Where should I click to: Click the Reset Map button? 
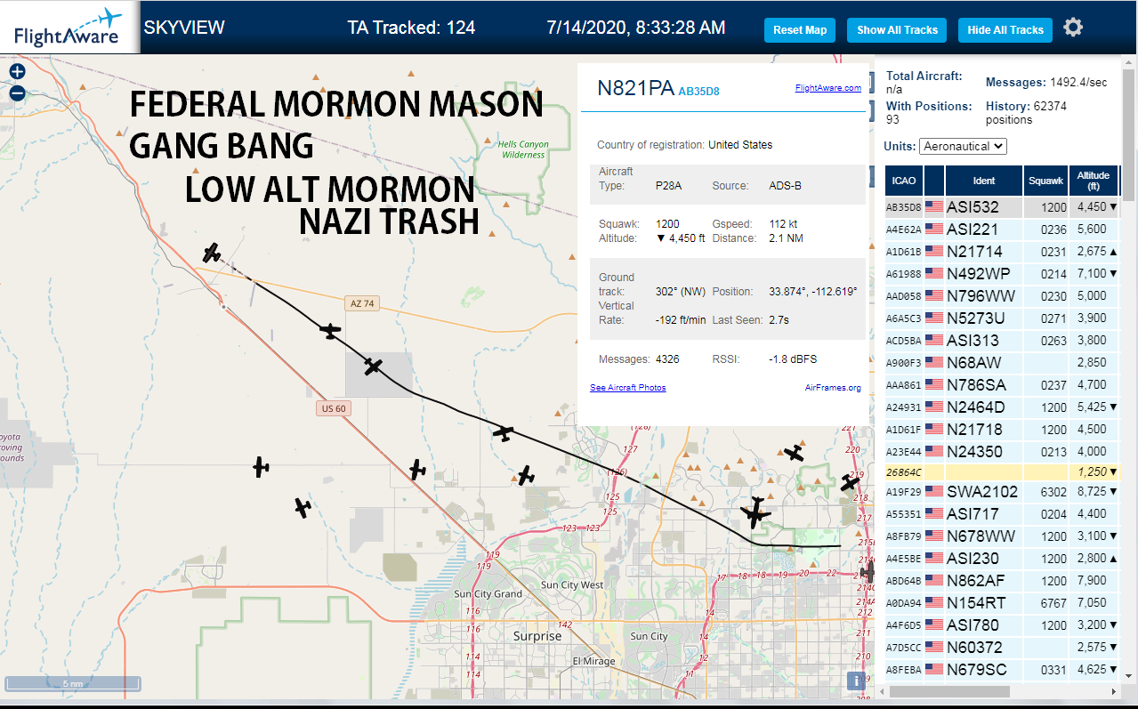point(800,30)
